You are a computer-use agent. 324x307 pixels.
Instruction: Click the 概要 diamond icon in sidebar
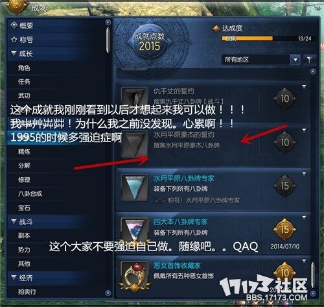tap(14, 25)
